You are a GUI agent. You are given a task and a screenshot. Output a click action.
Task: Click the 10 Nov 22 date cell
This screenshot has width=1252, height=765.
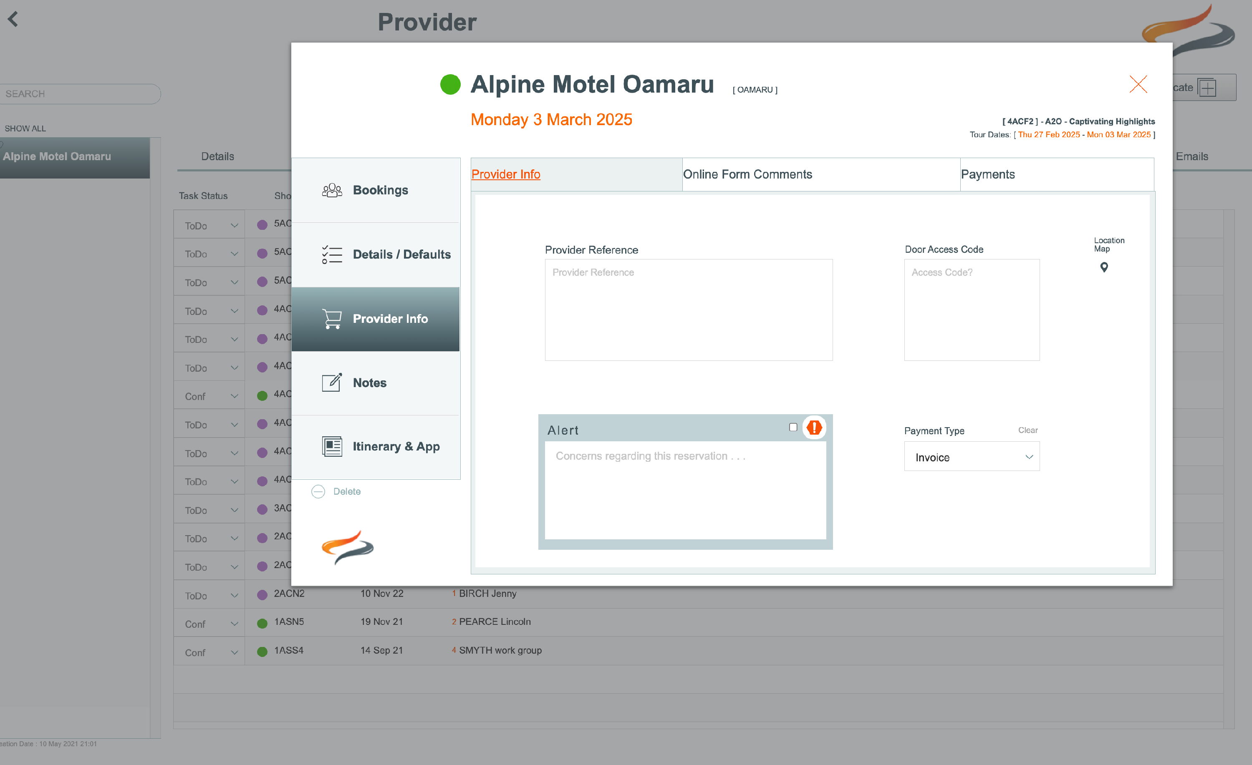tap(381, 593)
